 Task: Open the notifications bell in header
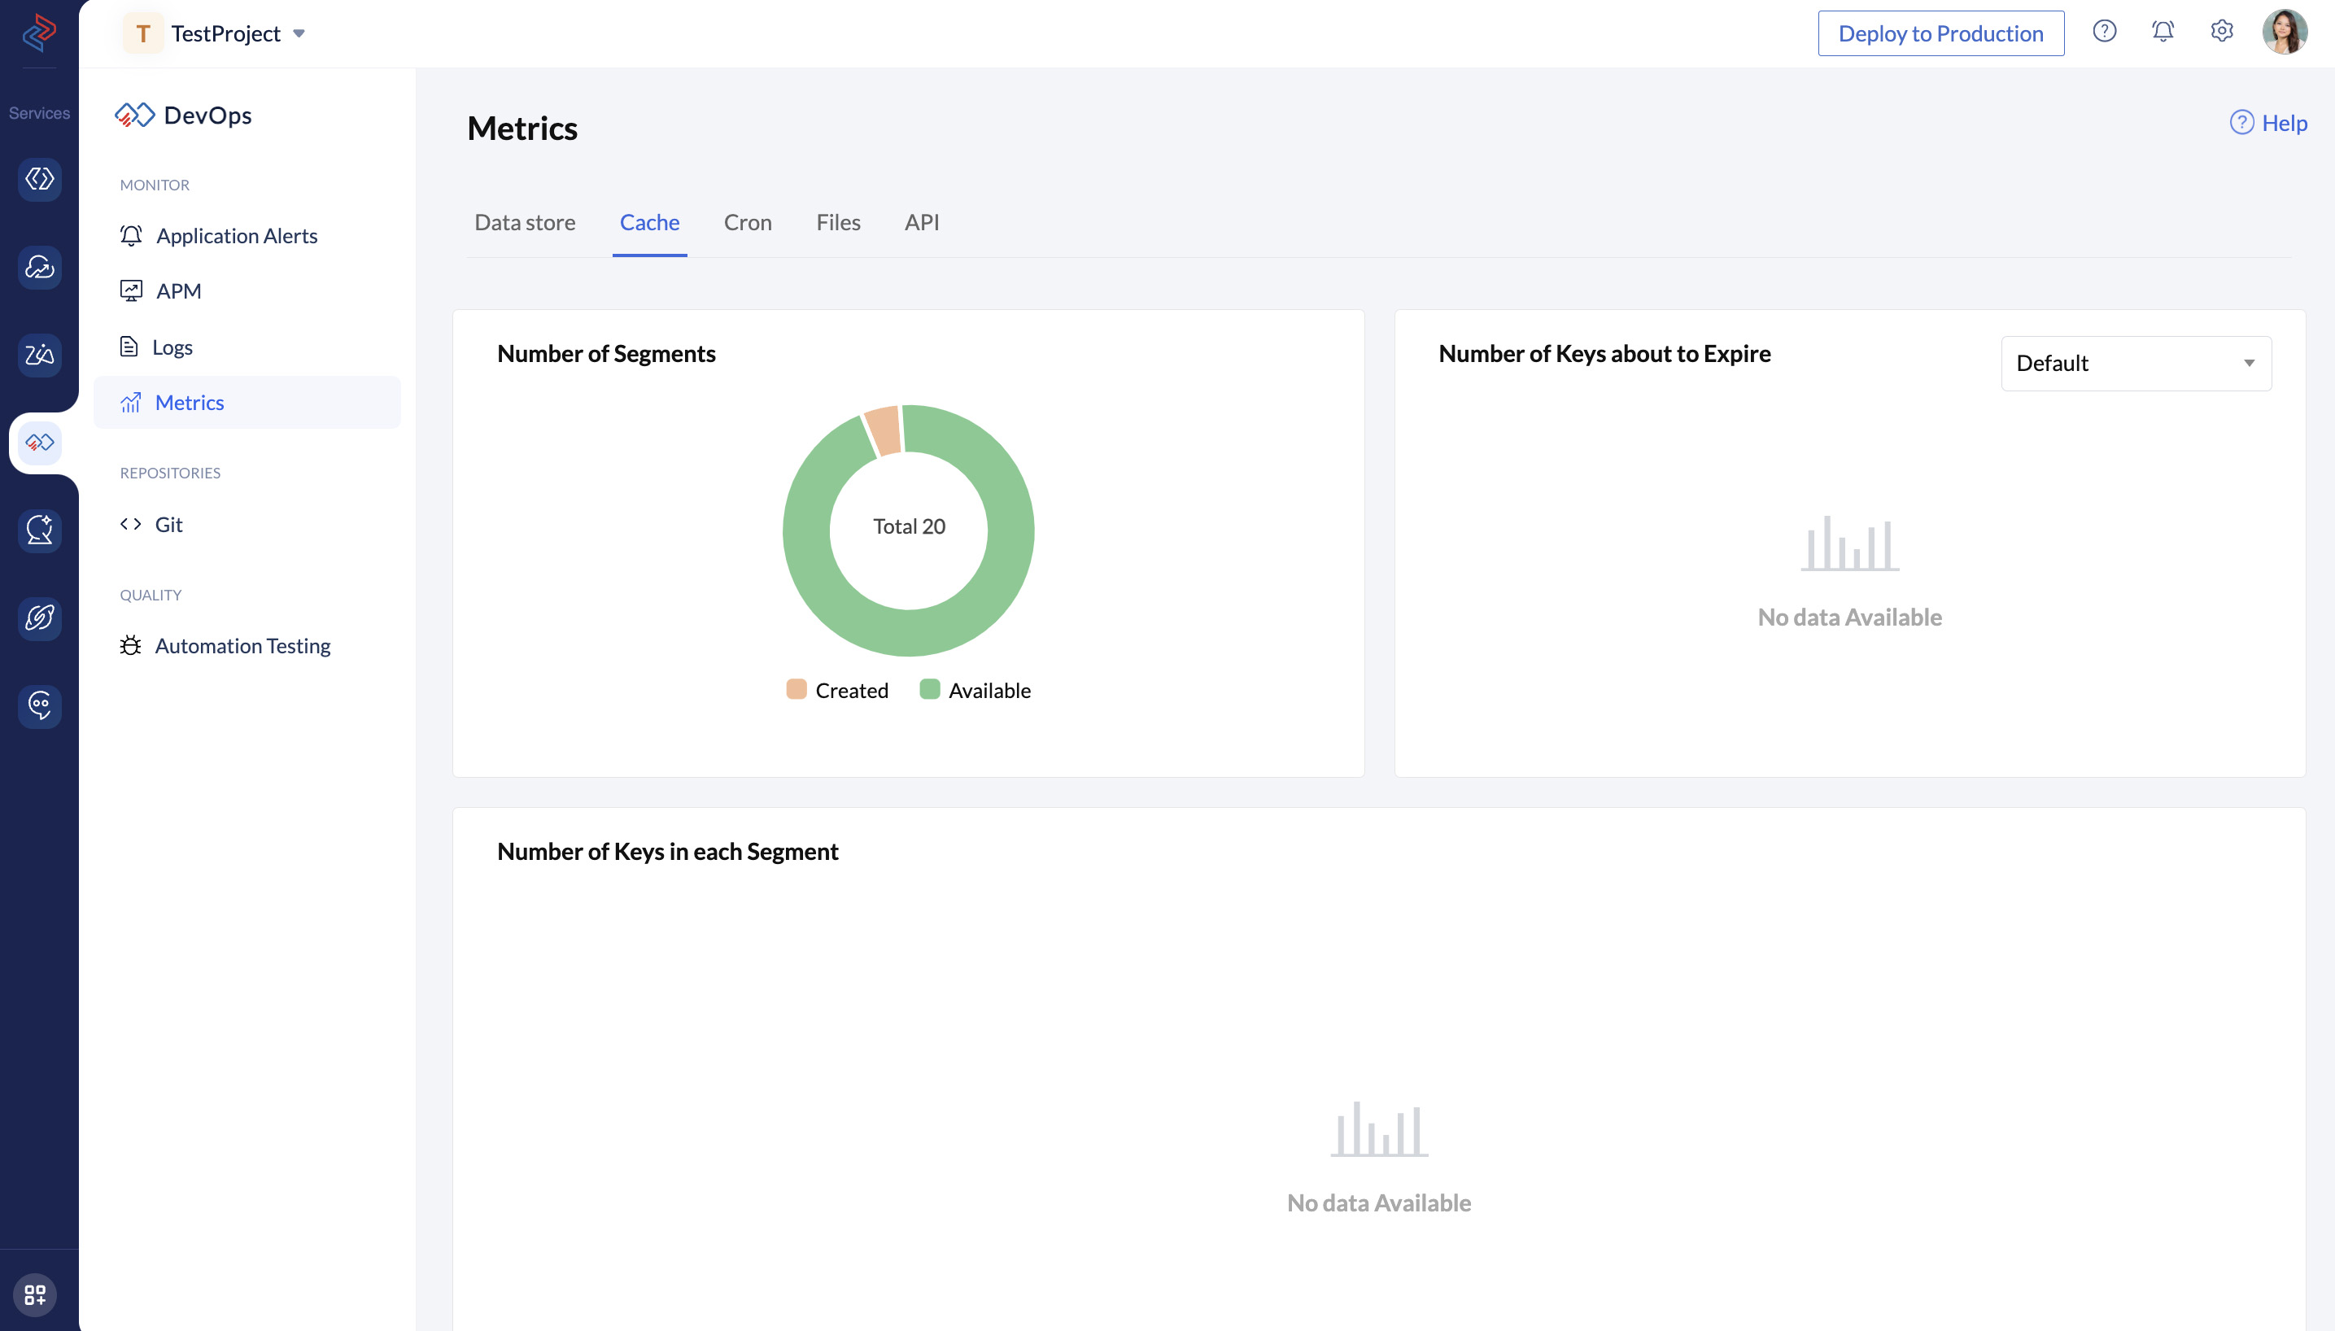click(x=2163, y=32)
